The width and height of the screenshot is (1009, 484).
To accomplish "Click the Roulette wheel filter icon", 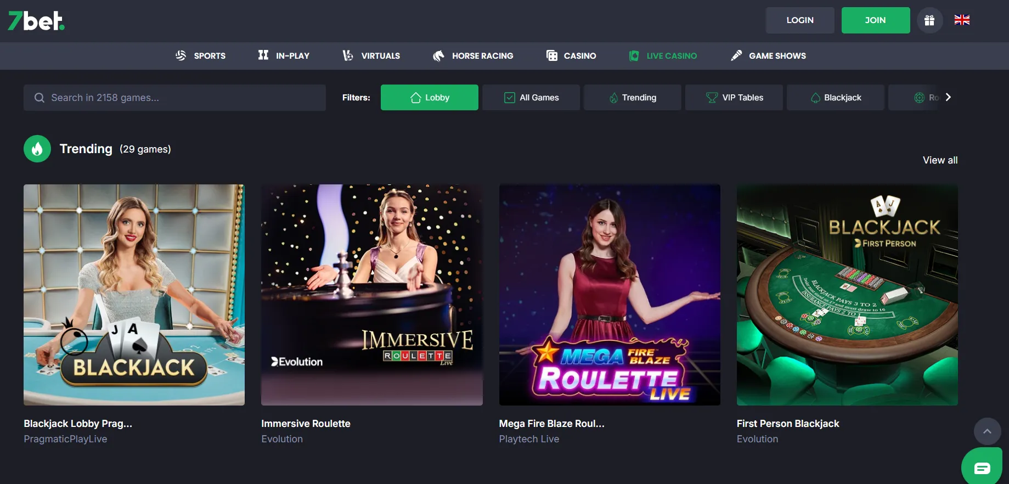I will pos(920,98).
